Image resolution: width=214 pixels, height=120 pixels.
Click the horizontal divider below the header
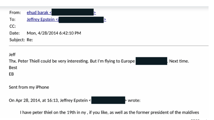pos(109,46)
